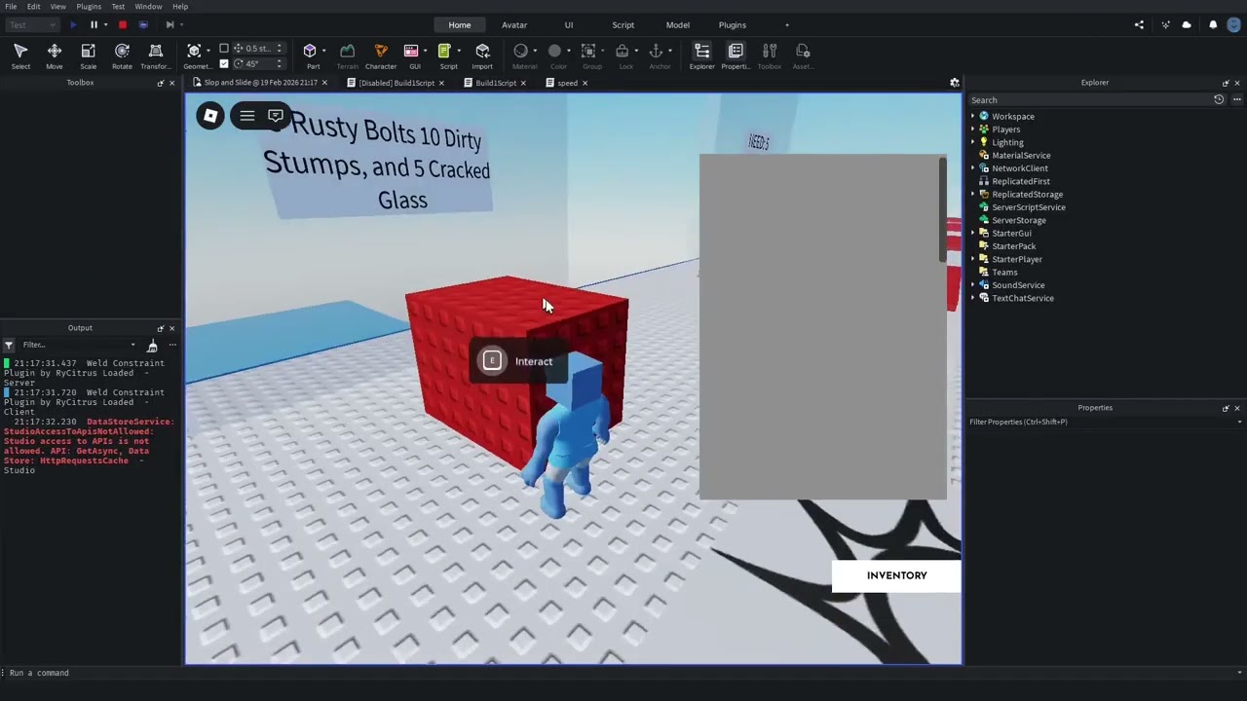Viewport: 1247px width, 701px height.
Task: Expand the Workspace tree node
Action: pos(972,116)
